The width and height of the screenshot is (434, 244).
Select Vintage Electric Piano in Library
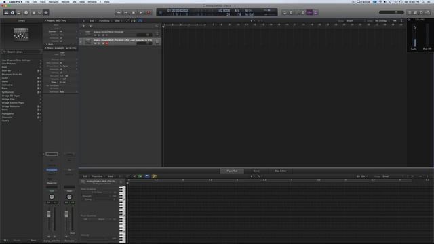[x=21, y=102]
